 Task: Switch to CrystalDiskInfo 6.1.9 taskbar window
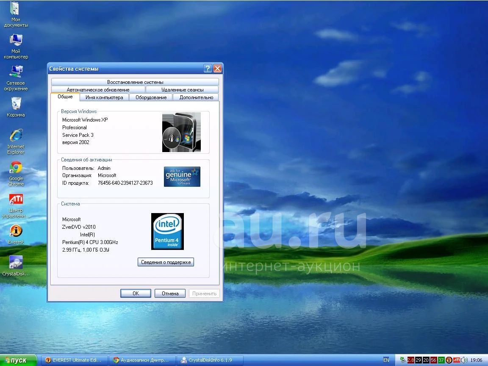(210, 360)
